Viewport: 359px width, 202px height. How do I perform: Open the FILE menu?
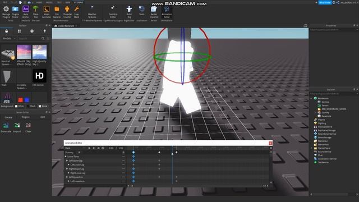[4, 2]
